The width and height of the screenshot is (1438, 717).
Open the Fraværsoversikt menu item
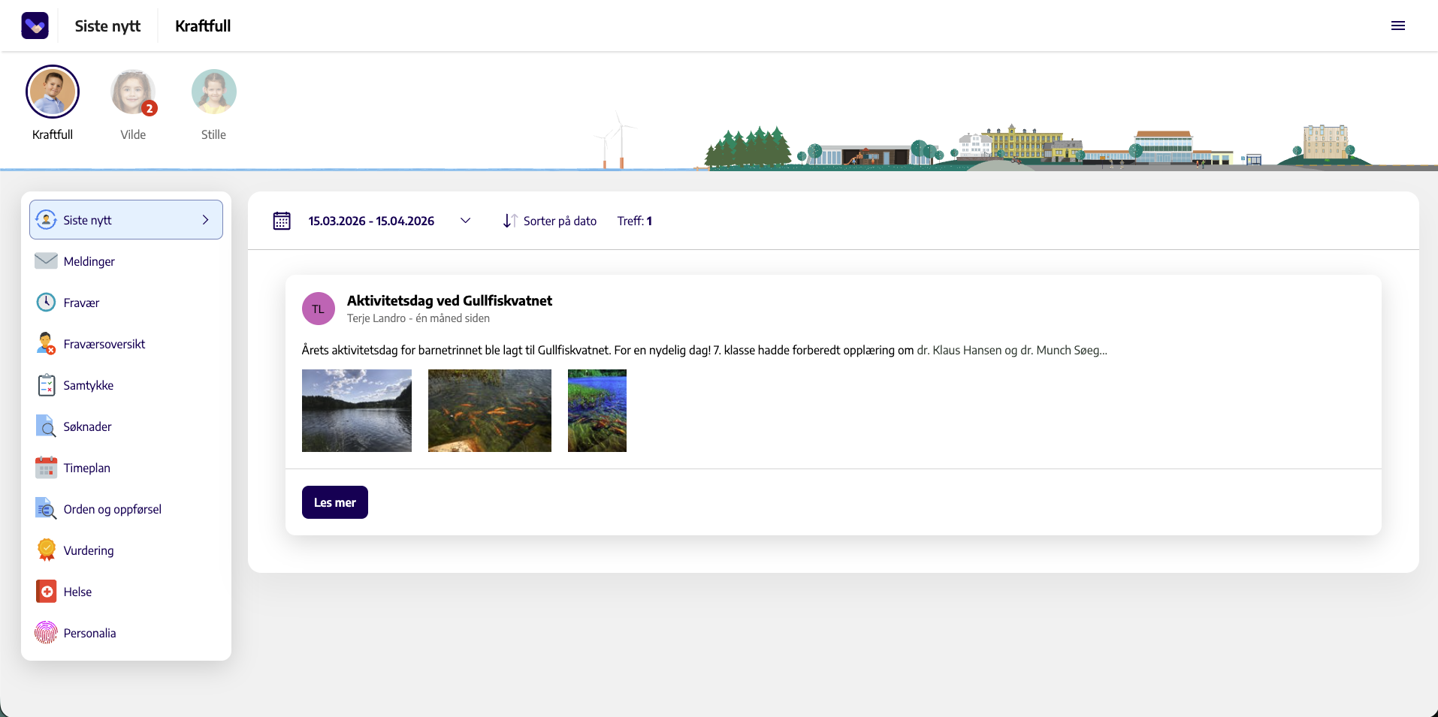point(126,344)
